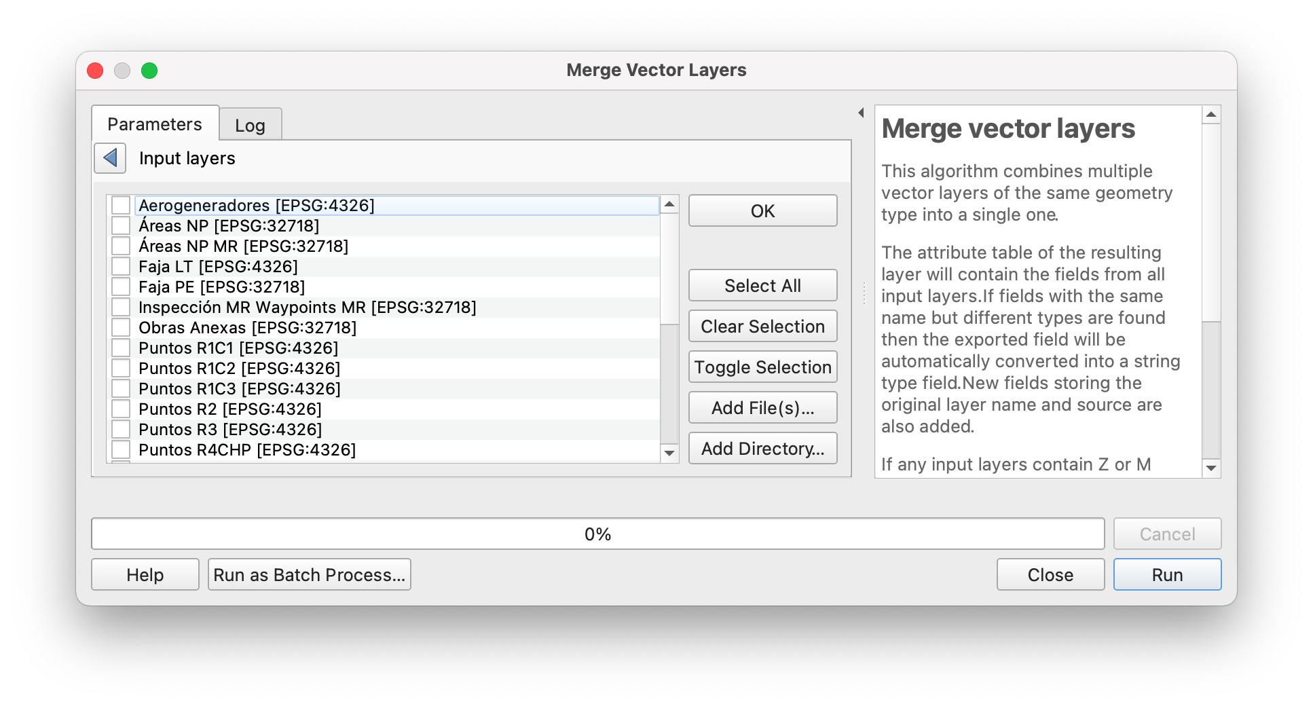
Task: Switch to the Log tab
Action: click(x=250, y=125)
